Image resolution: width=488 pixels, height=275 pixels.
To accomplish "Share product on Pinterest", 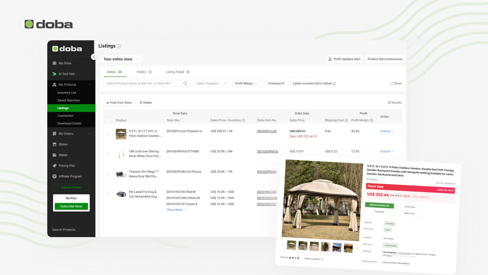I will (x=298, y=258).
